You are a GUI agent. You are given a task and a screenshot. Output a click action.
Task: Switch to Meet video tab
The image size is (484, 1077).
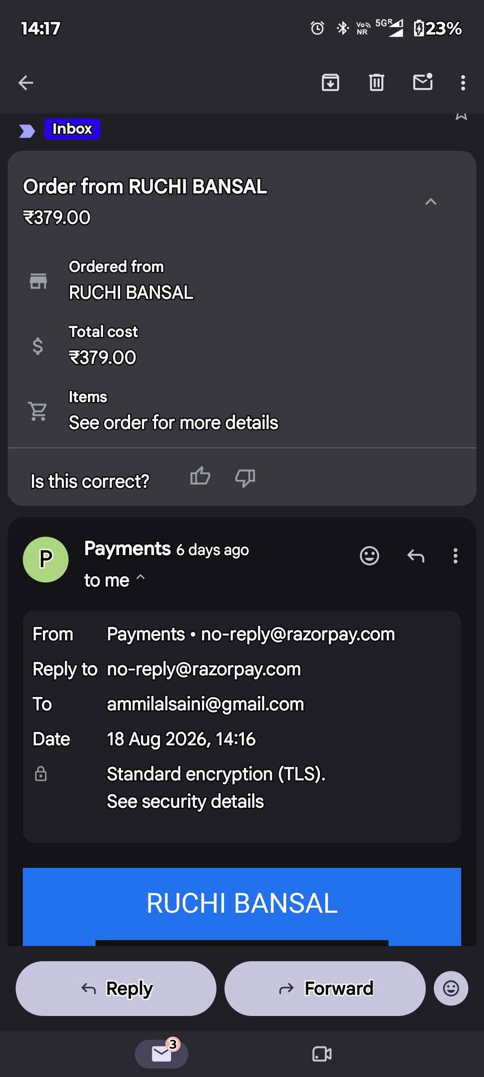(322, 1054)
